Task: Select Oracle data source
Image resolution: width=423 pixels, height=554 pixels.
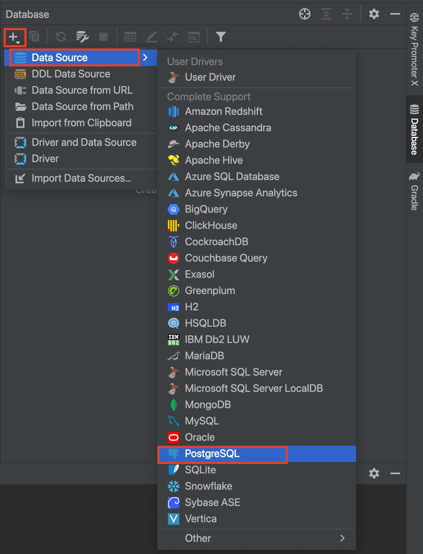Action: coord(257,437)
